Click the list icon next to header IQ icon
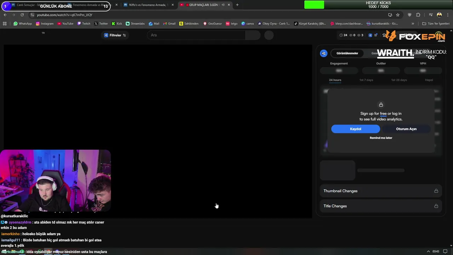The image size is (453, 255). (x=375, y=35)
